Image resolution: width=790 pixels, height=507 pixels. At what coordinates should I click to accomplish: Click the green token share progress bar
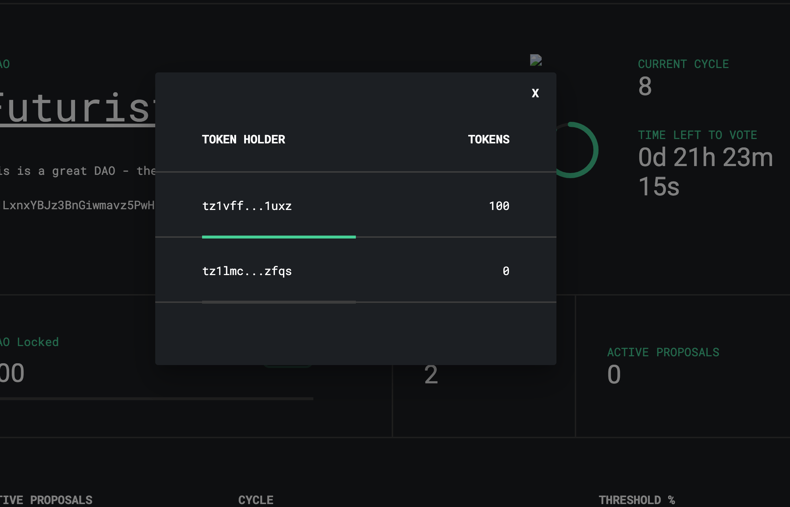coord(279,237)
